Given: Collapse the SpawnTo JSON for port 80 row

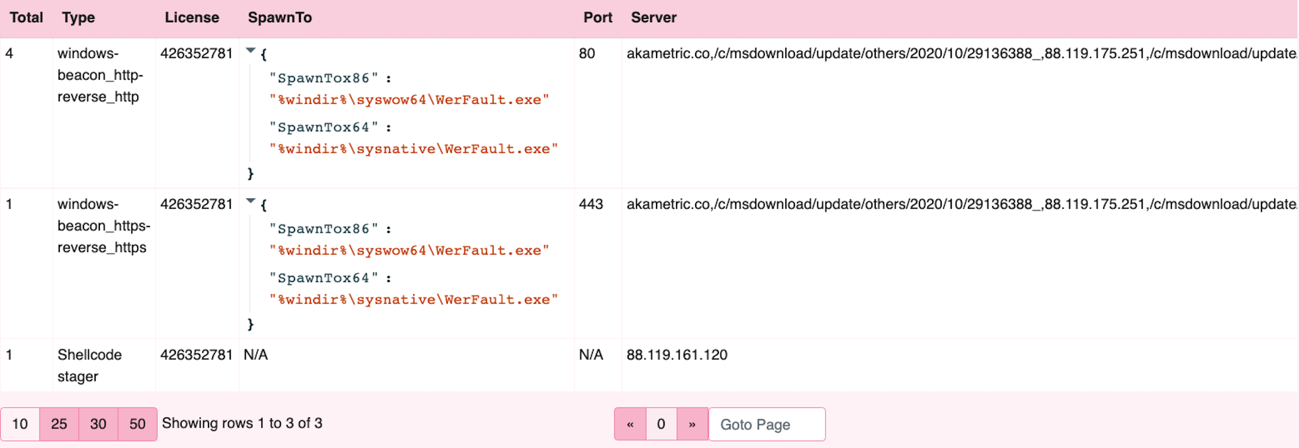Looking at the screenshot, I should (x=251, y=51).
